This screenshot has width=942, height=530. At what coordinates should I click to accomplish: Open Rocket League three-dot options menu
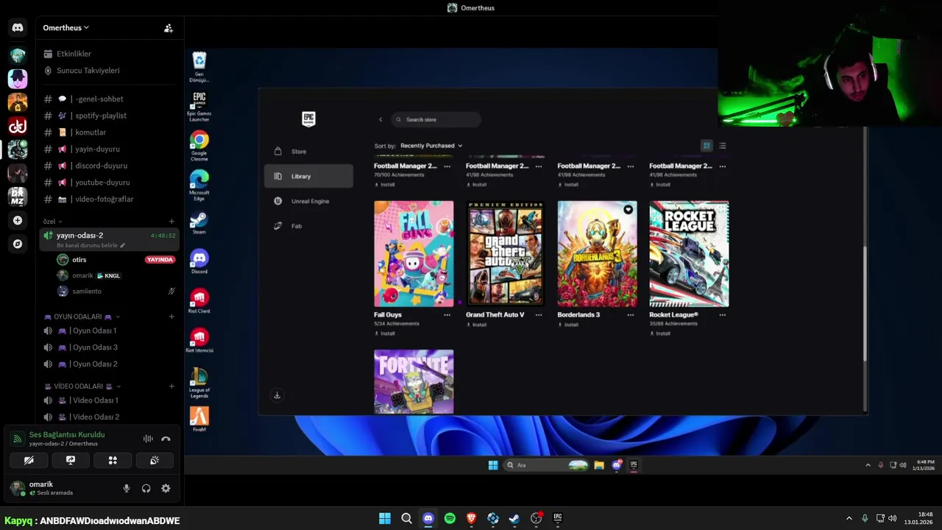[x=722, y=314]
